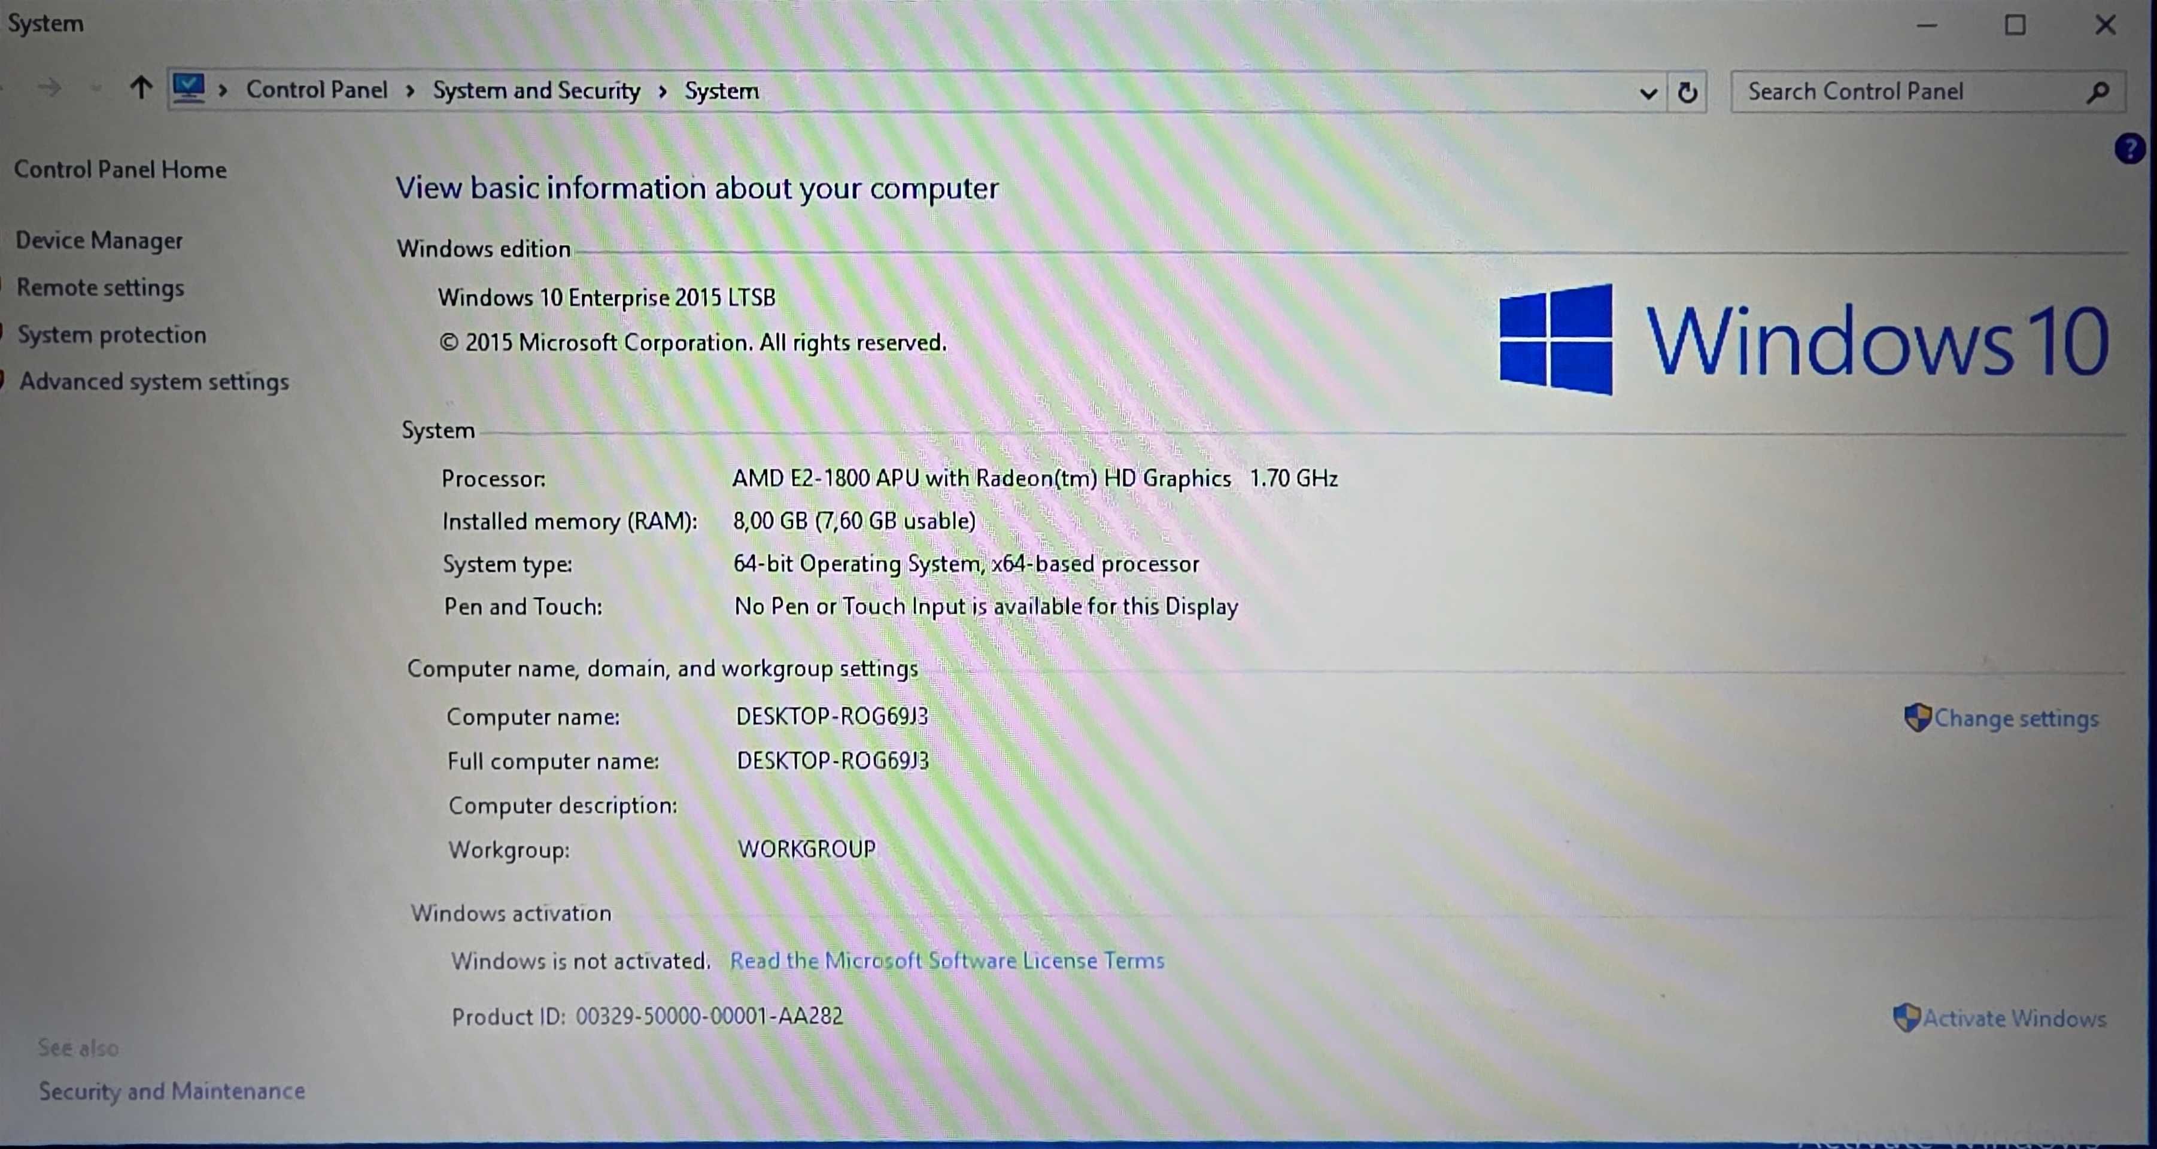Go to Control Panel breadcrumb
2157x1149 pixels.
(x=317, y=90)
